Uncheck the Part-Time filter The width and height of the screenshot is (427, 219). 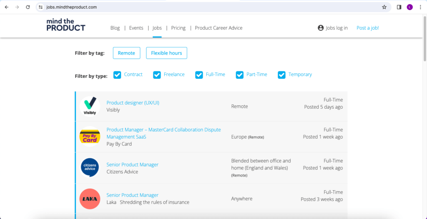click(239, 75)
